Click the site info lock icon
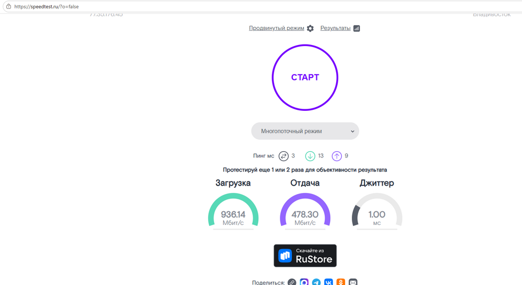522x285 pixels. pos(8,6)
